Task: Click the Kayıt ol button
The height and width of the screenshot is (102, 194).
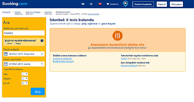Action: tap(162, 4)
